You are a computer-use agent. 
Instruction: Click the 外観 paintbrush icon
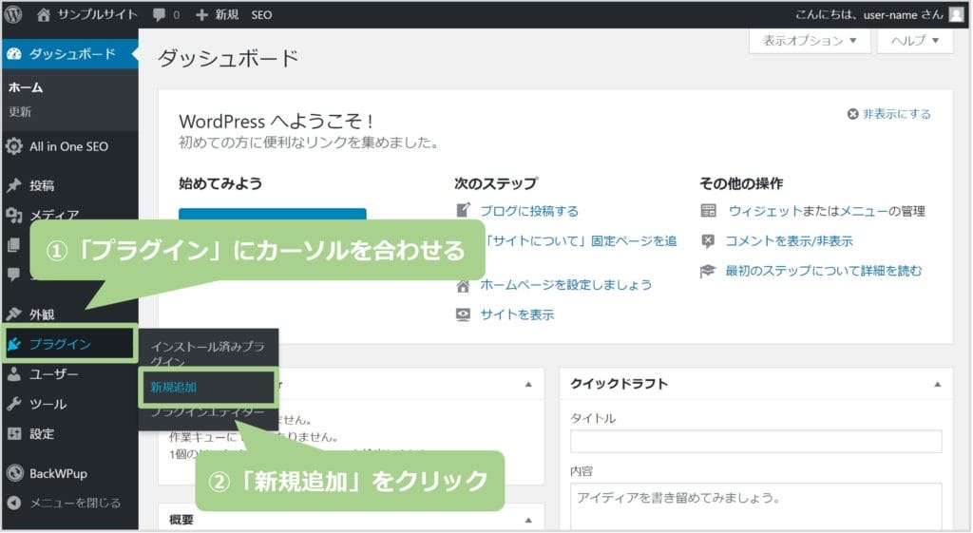13,314
